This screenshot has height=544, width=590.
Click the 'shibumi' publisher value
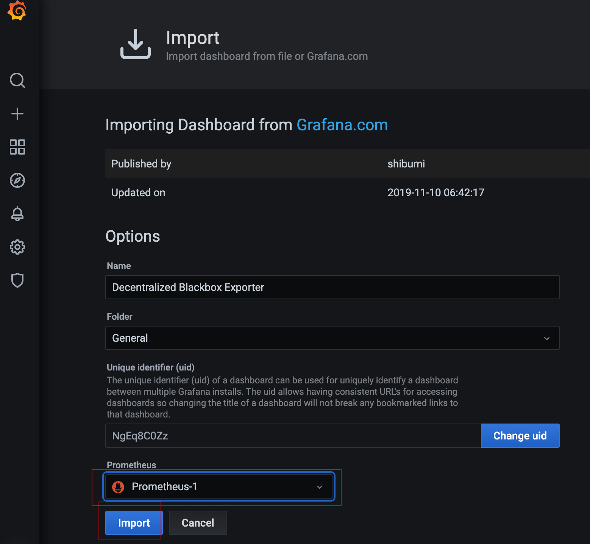[406, 164]
